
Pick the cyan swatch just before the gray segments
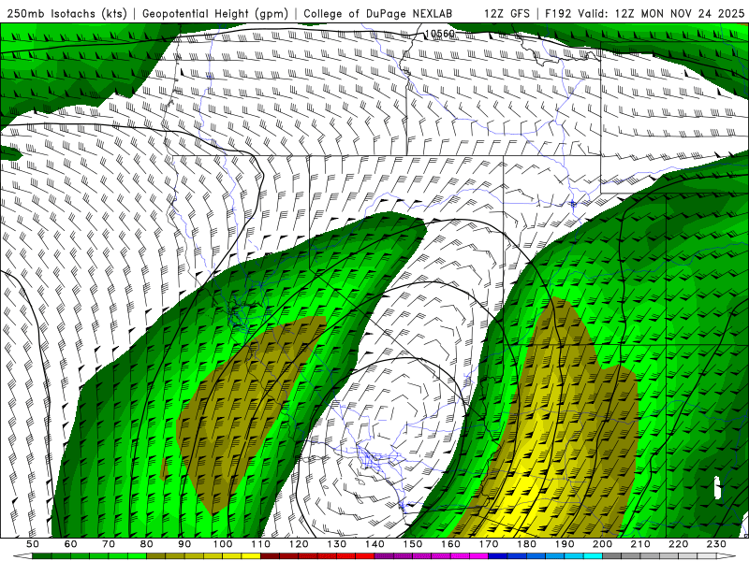point(593,556)
